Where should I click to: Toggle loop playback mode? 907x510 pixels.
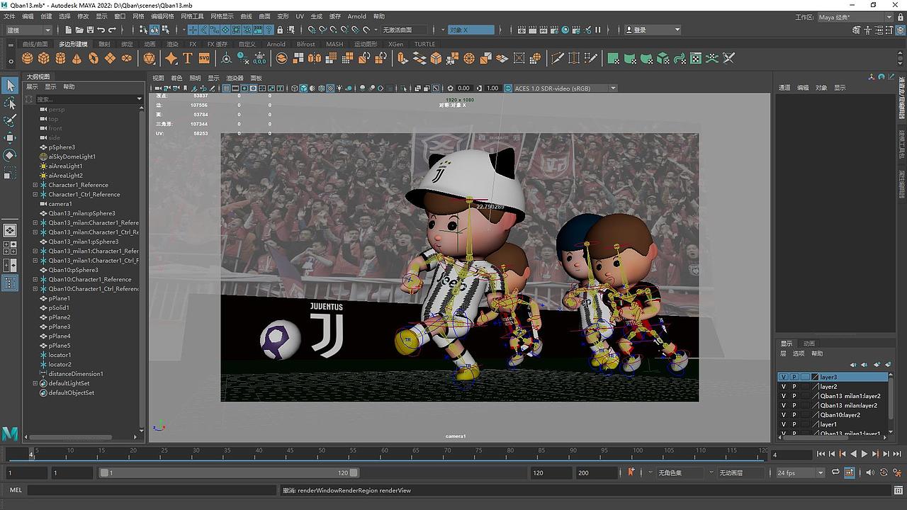[x=835, y=472]
